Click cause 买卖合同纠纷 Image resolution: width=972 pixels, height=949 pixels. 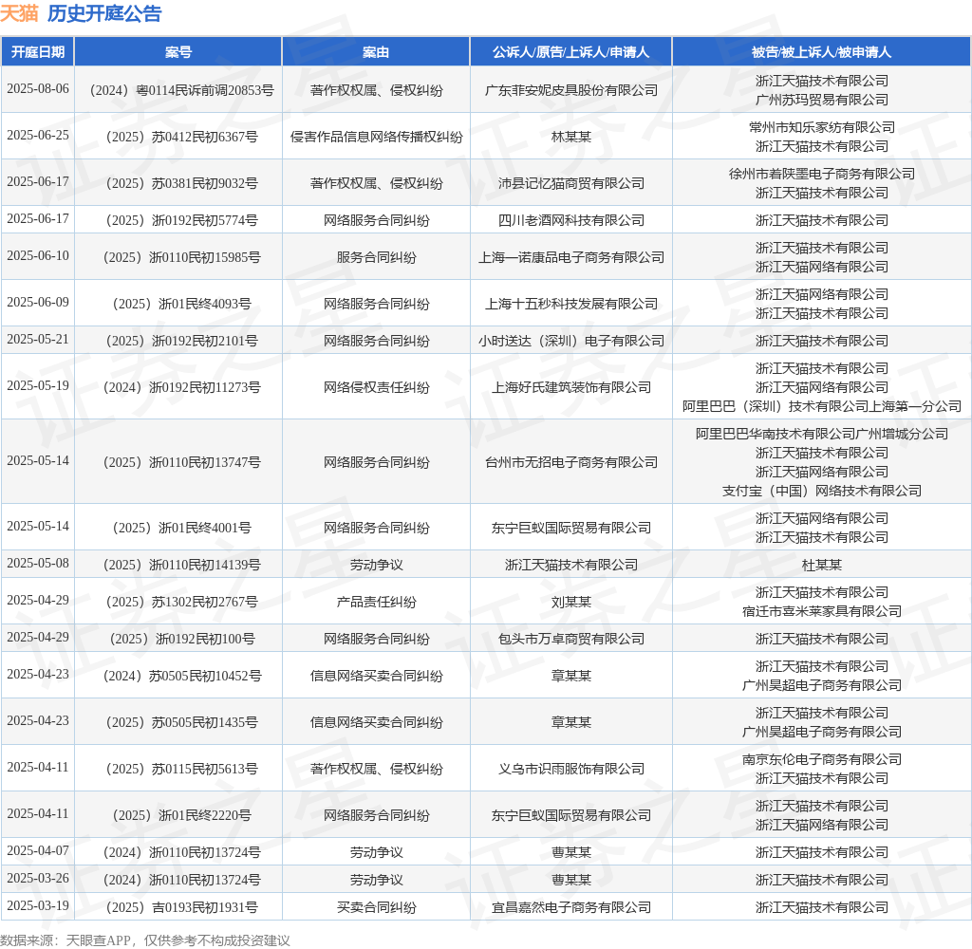pos(376,907)
